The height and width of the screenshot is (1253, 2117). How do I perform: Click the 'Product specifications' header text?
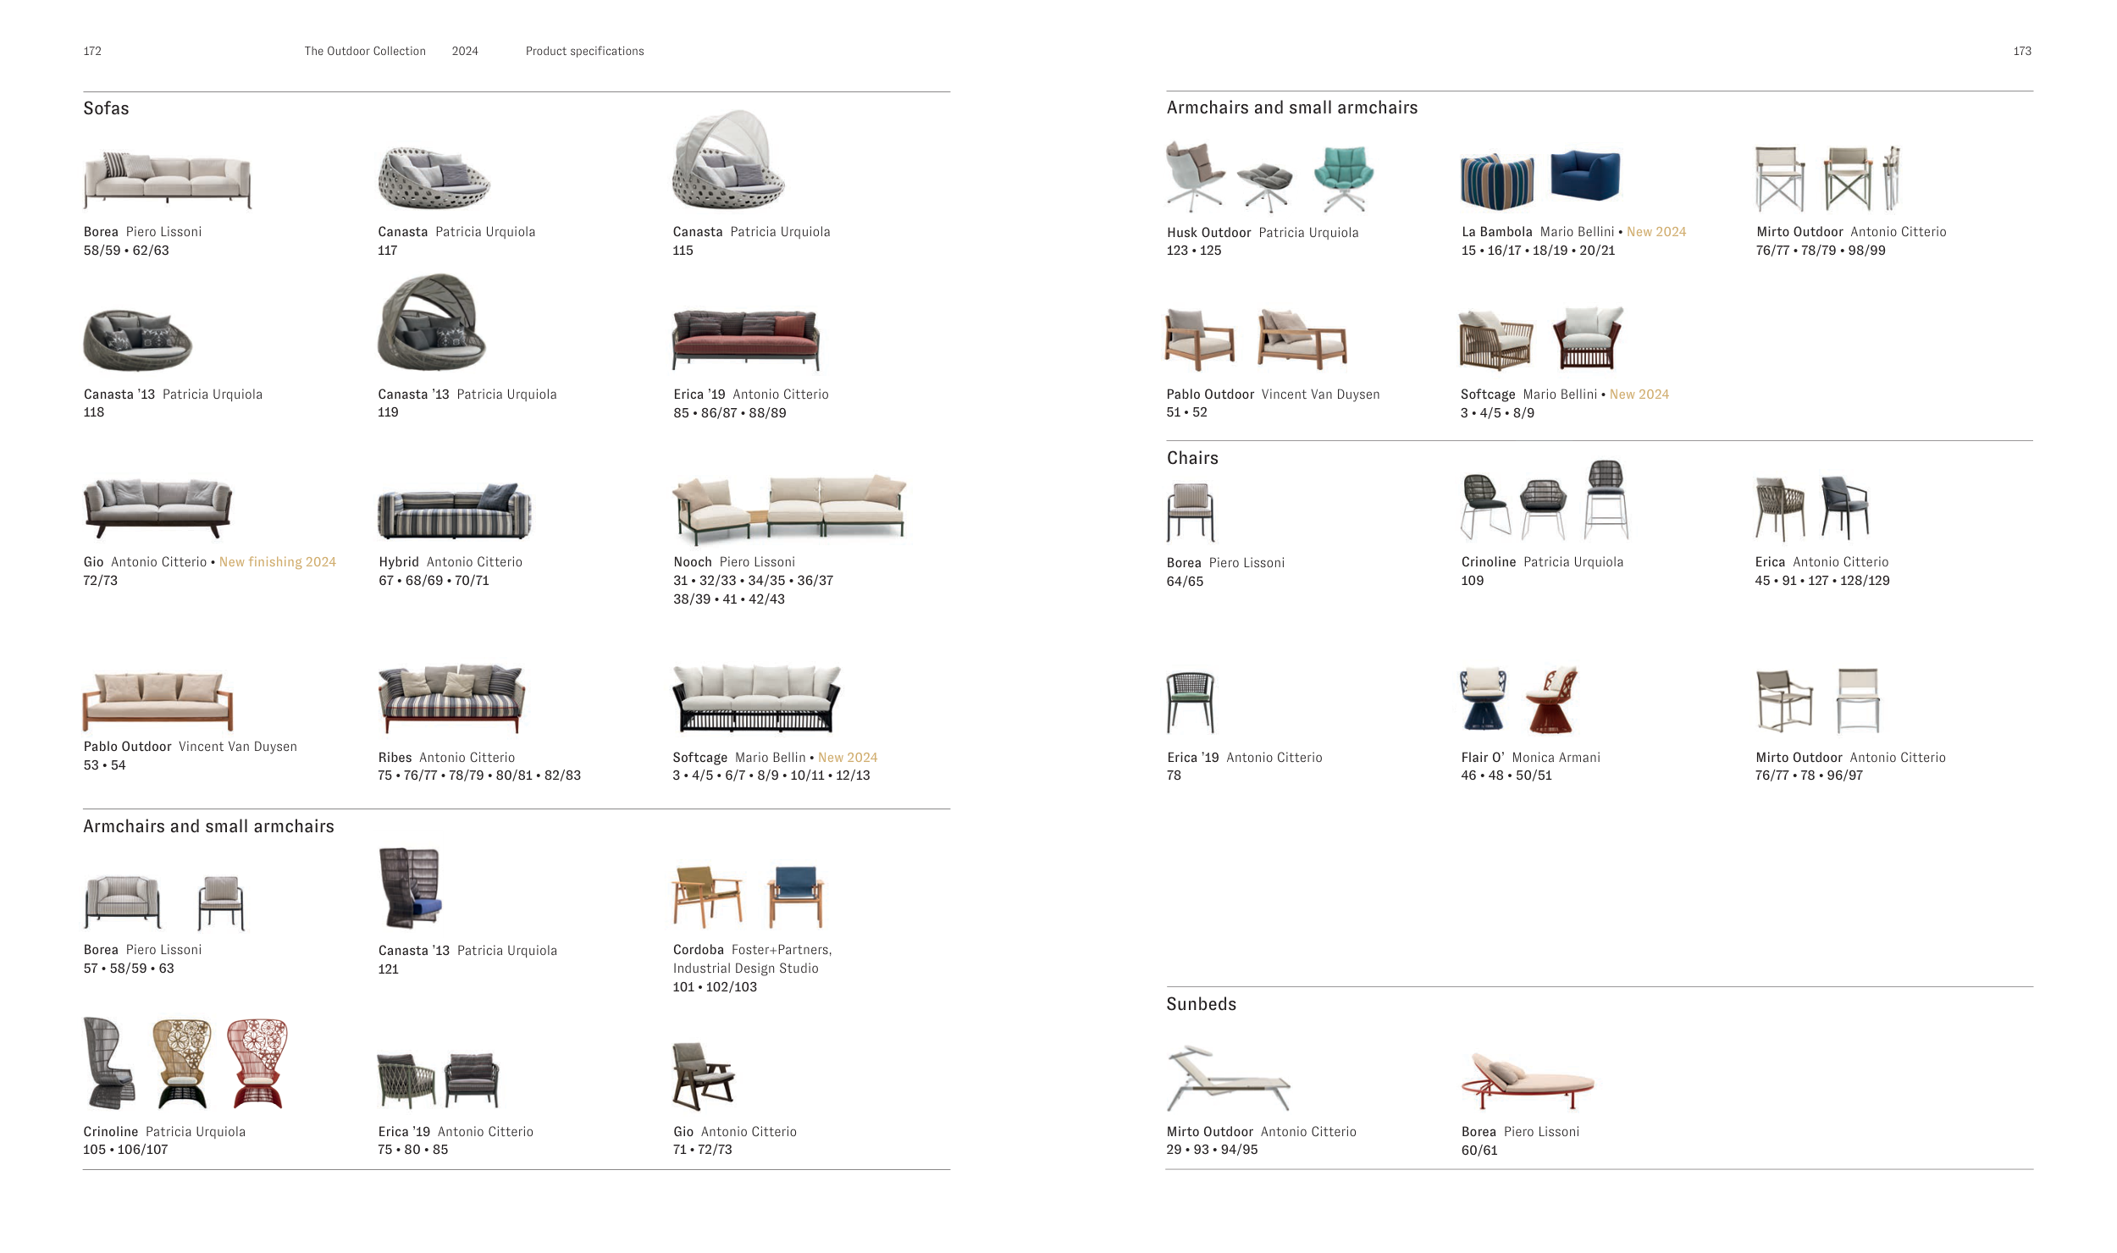click(584, 52)
